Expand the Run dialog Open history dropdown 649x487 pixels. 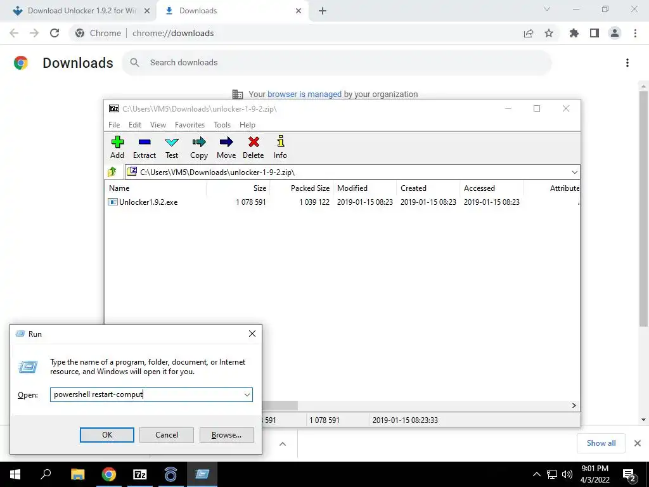tap(247, 394)
